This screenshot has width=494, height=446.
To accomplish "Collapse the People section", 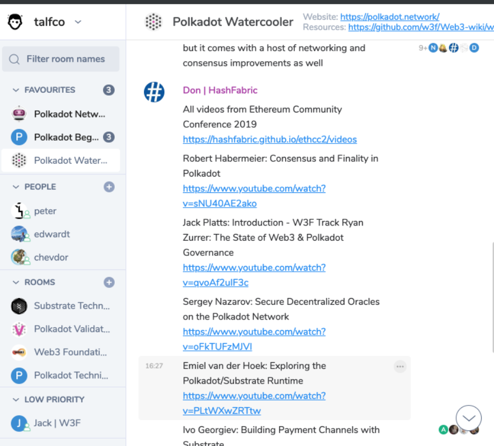I will pos(16,187).
